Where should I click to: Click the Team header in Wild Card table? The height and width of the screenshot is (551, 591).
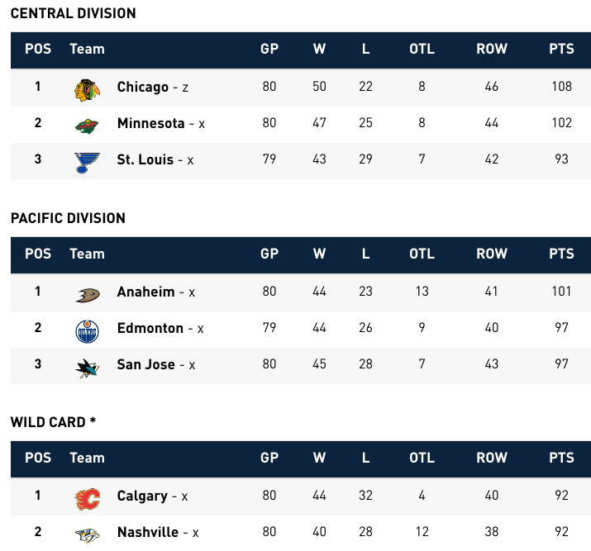point(87,458)
